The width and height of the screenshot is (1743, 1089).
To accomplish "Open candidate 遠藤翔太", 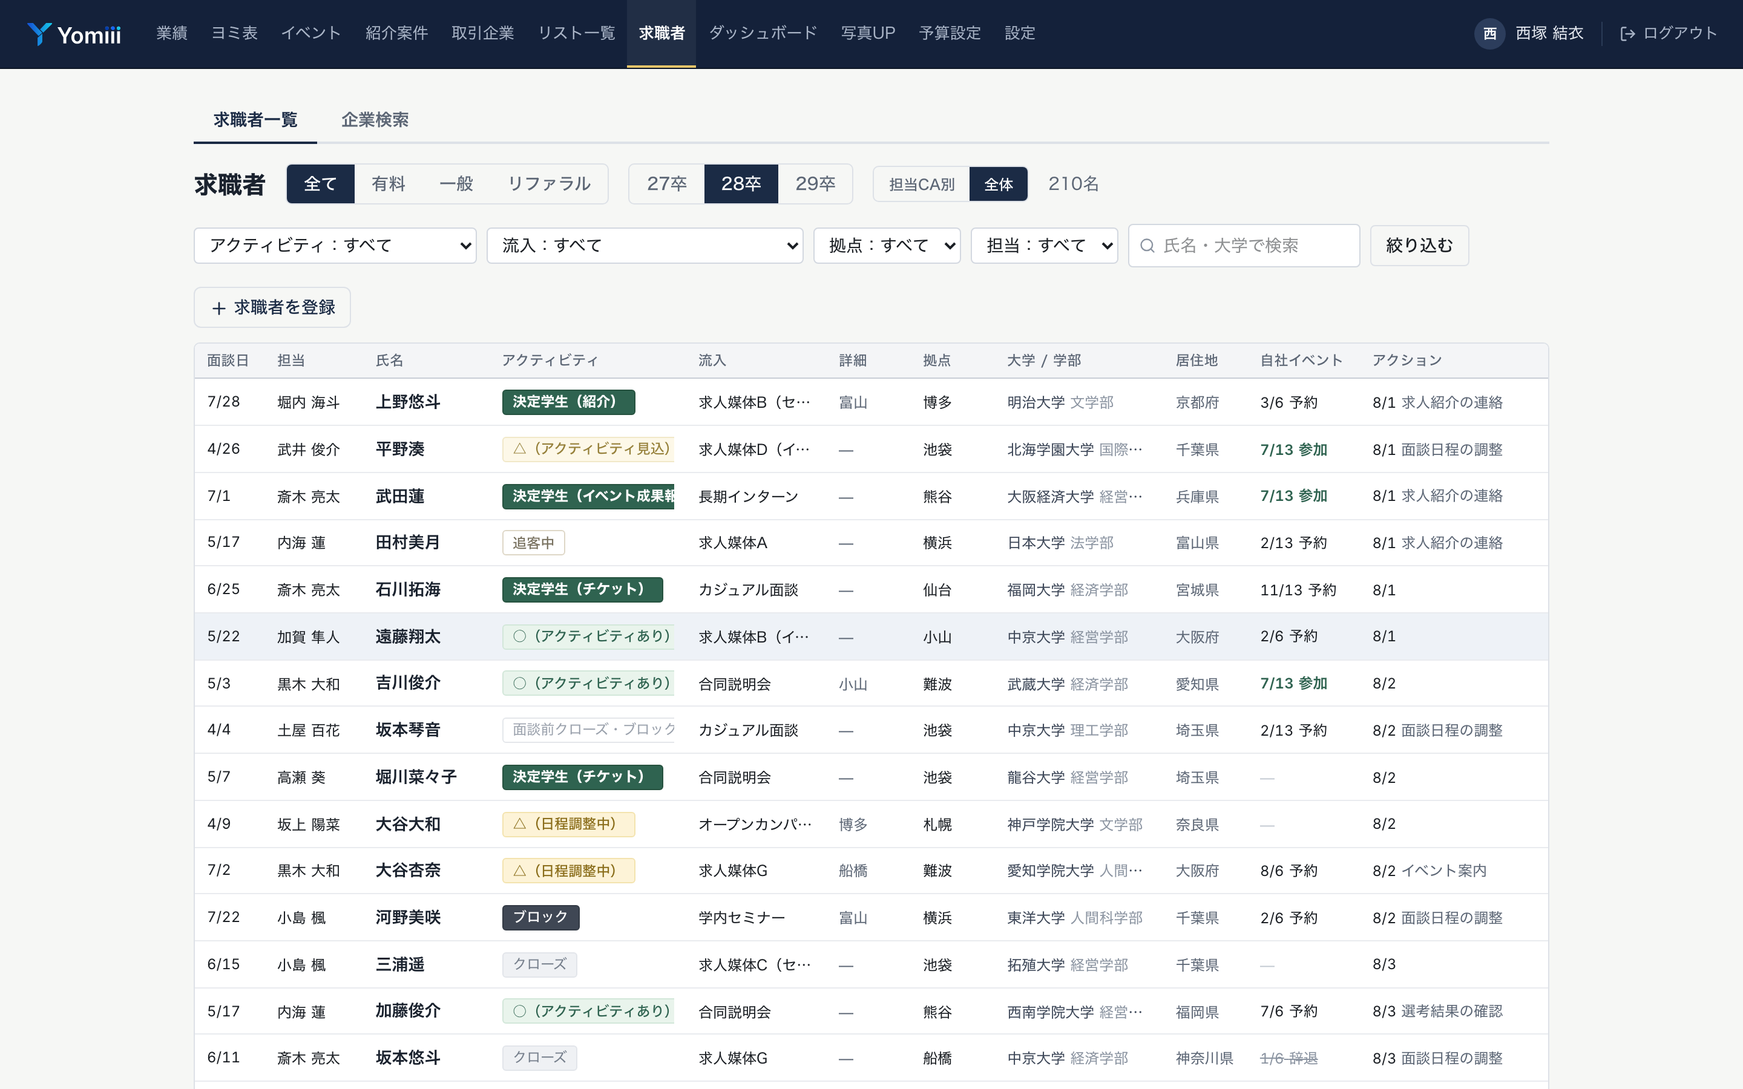I will click(x=408, y=636).
